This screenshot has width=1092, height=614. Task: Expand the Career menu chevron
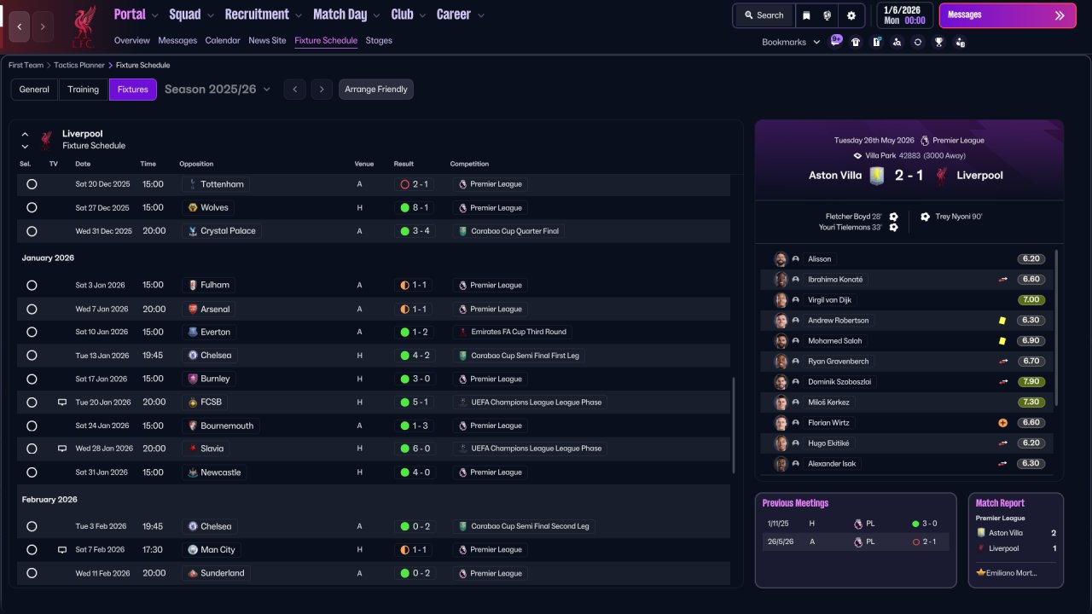click(x=481, y=15)
